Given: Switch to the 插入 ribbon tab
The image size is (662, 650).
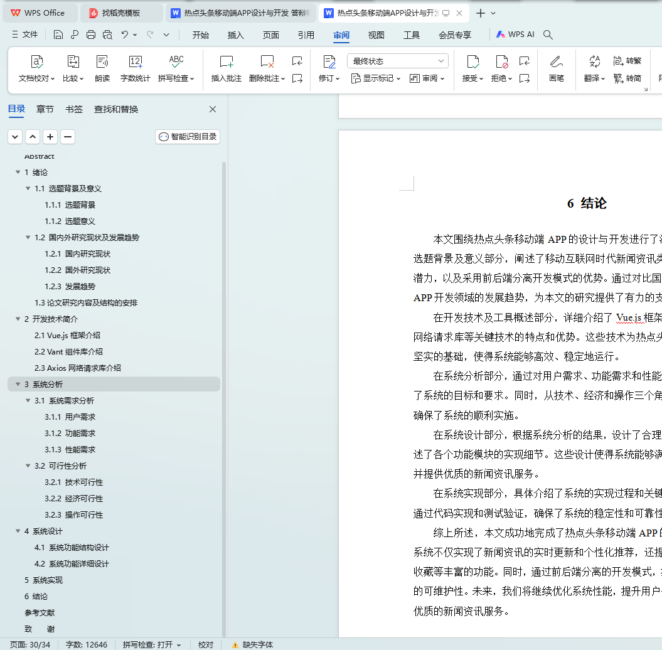Looking at the screenshot, I should 235,35.
